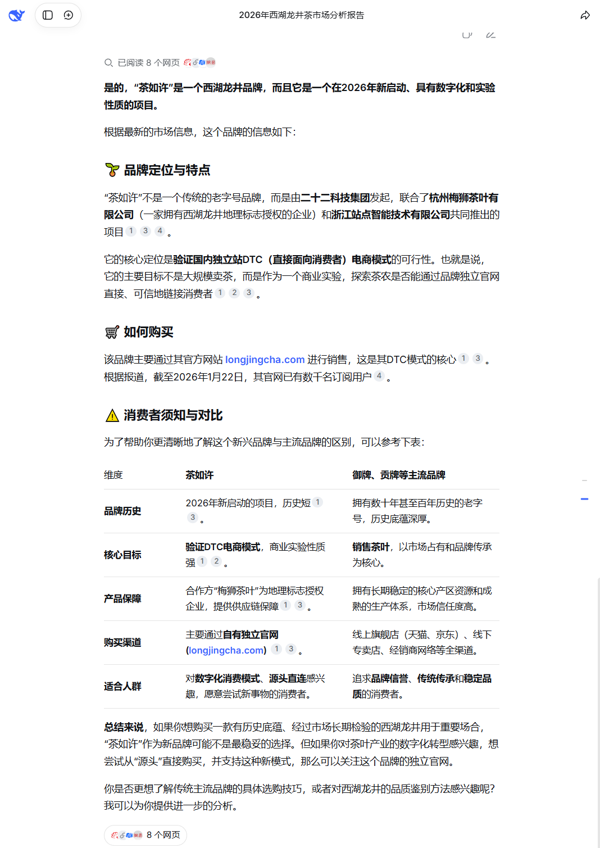Open citation 3 in 产品保障 table row
The image size is (600, 848).
(300, 605)
